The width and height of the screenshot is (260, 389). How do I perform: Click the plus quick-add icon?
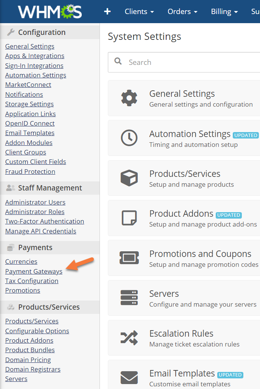(x=107, y=11)
